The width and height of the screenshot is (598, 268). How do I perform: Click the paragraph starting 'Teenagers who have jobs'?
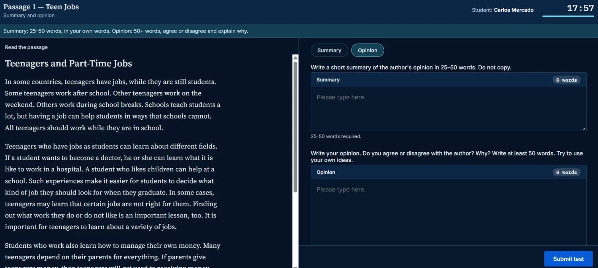click(x=111, y=187)
